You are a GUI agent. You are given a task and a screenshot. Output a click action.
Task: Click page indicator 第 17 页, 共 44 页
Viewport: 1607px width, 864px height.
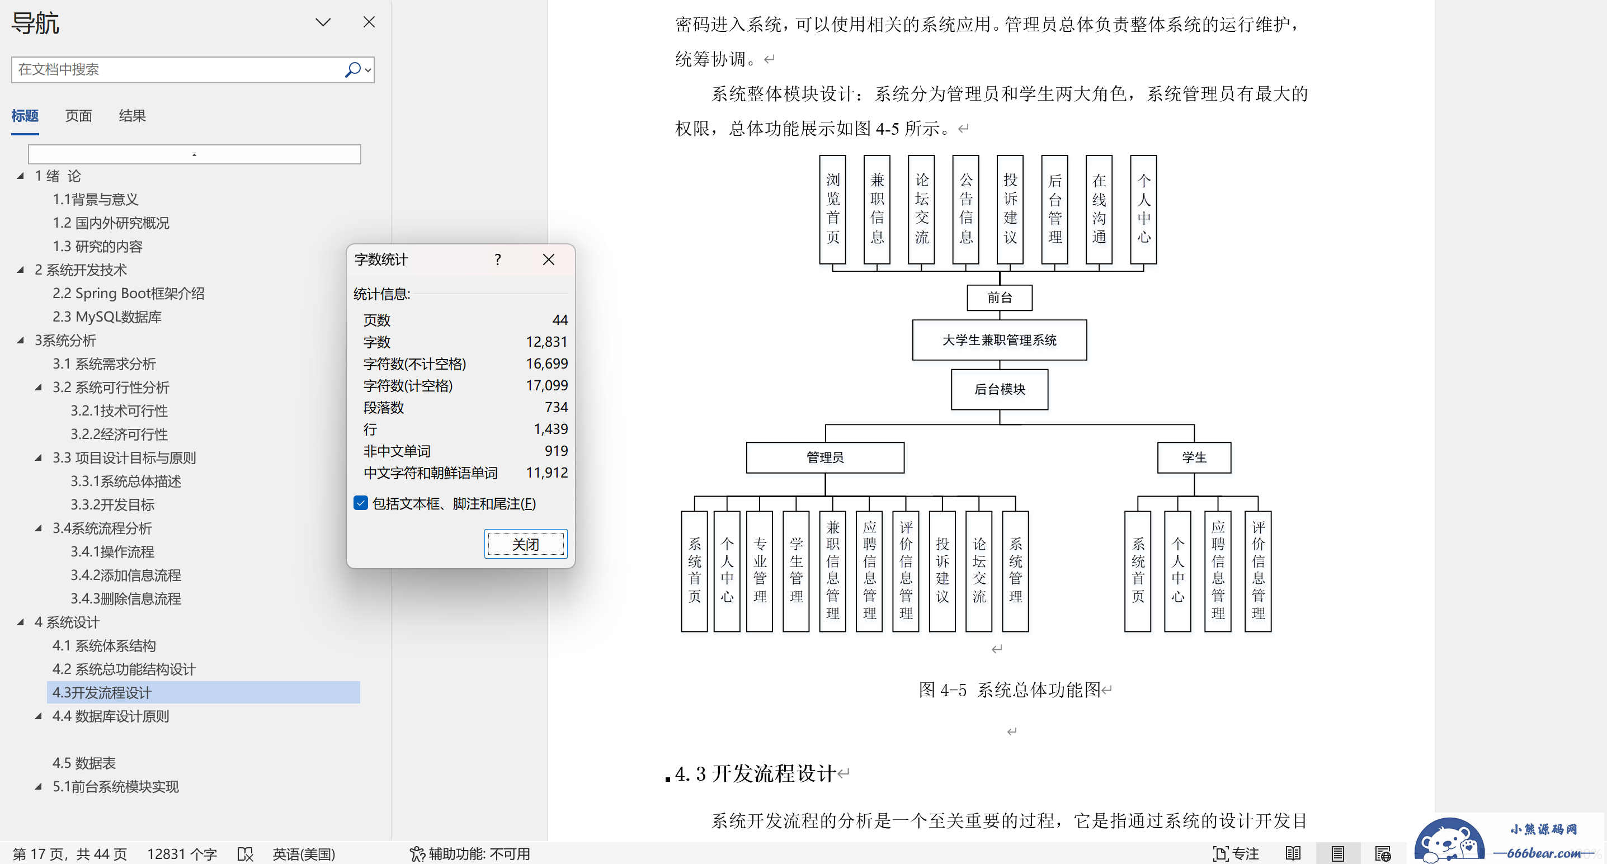click(x=70, y=854)
